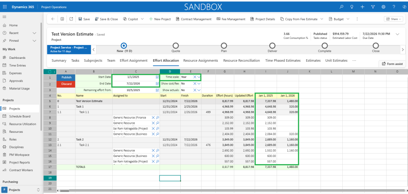Click Copy from Fee Estimate command
408x194 pixels.
pyautogui.click(x=299, y=19)
